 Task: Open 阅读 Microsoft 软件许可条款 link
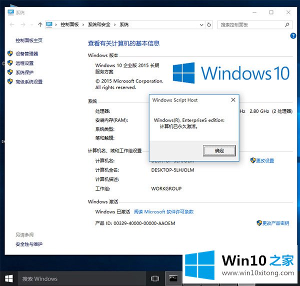163,212
